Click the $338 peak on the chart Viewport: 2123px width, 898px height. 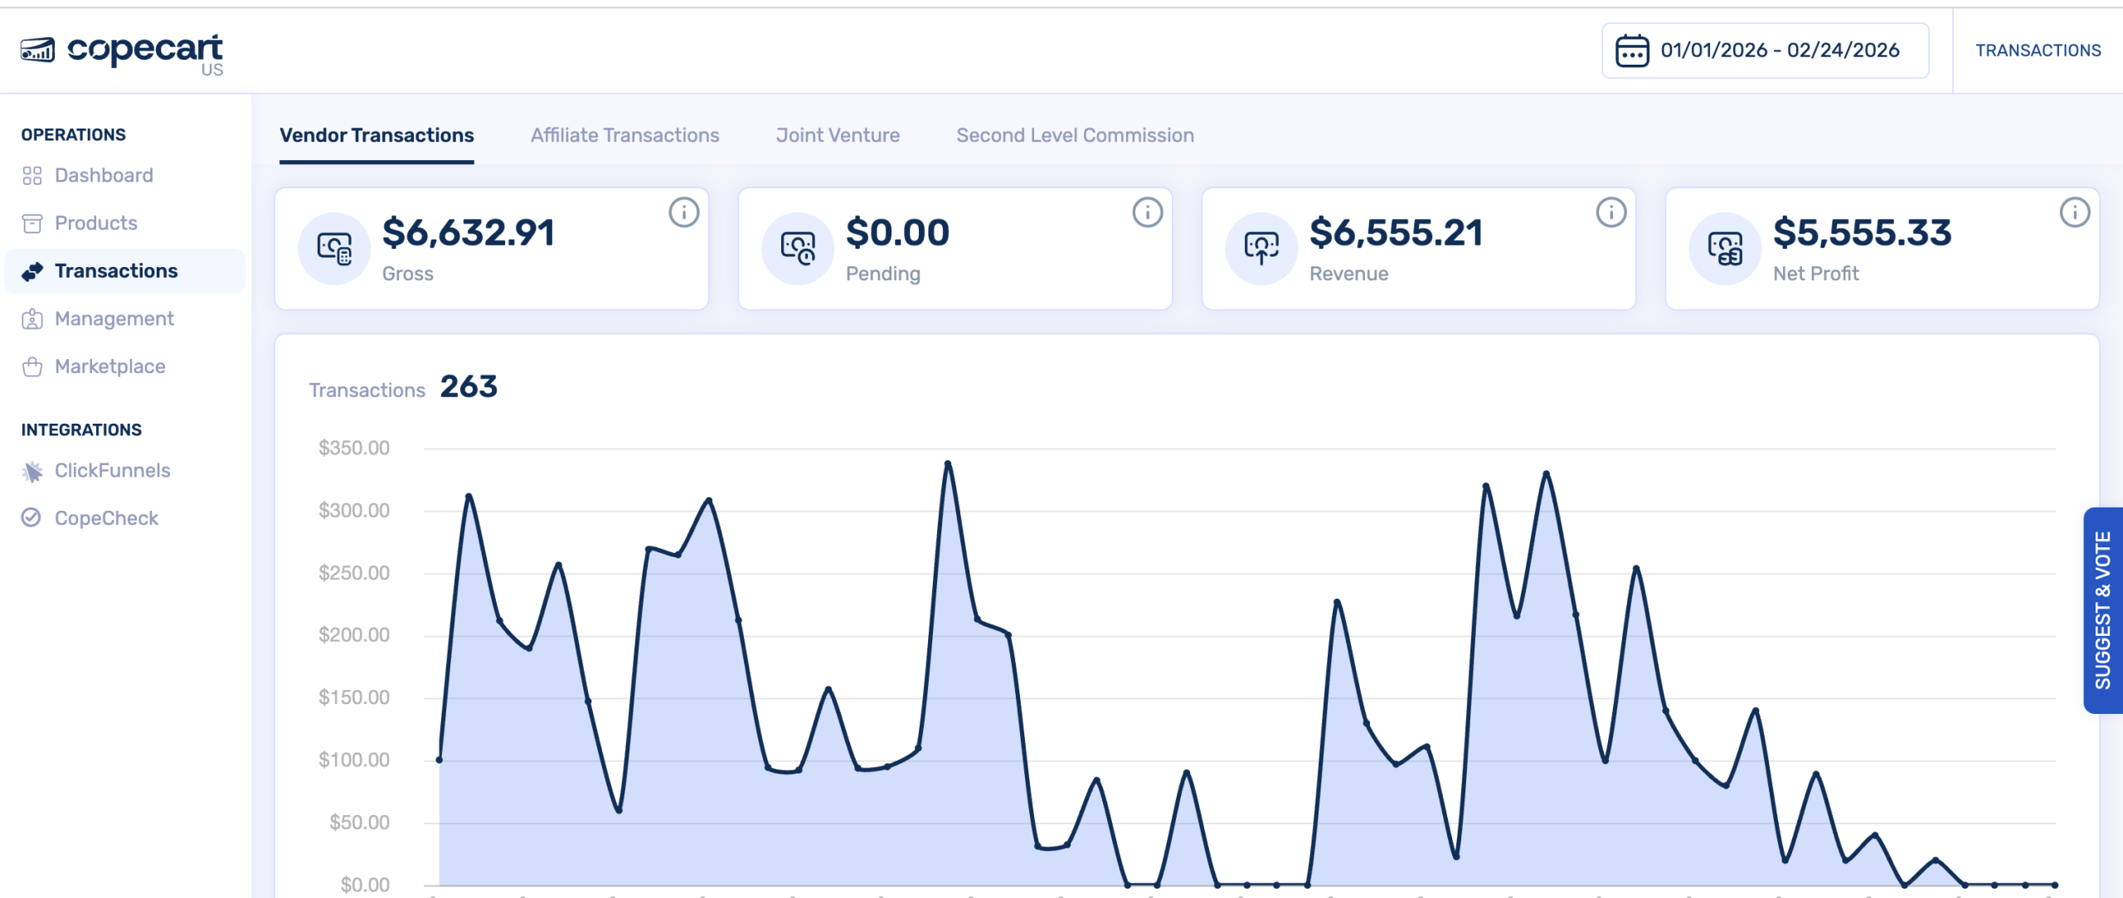(x=948, y=464)
